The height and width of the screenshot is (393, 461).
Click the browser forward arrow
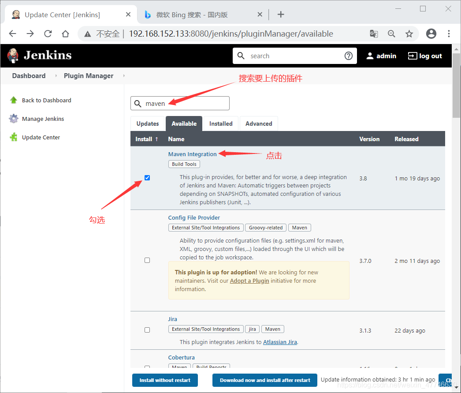point(30,34)
